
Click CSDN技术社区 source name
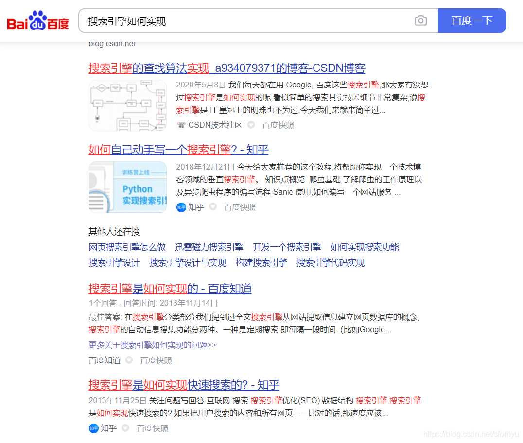pyautogui.click(x=215, y=125)
